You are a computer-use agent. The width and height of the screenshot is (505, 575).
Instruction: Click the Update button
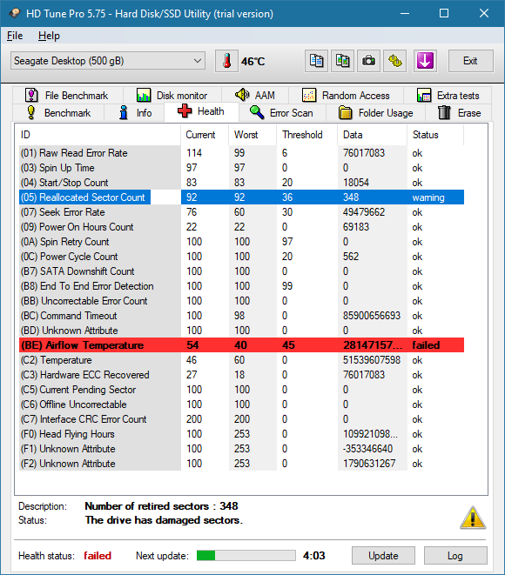pos(383,556)
